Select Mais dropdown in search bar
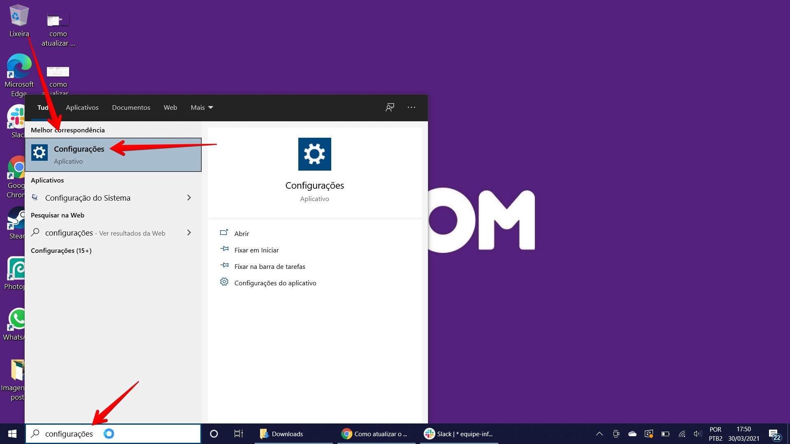 coord(200,107)
